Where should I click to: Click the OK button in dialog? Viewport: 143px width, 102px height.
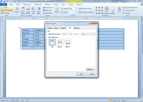(81, 74)
